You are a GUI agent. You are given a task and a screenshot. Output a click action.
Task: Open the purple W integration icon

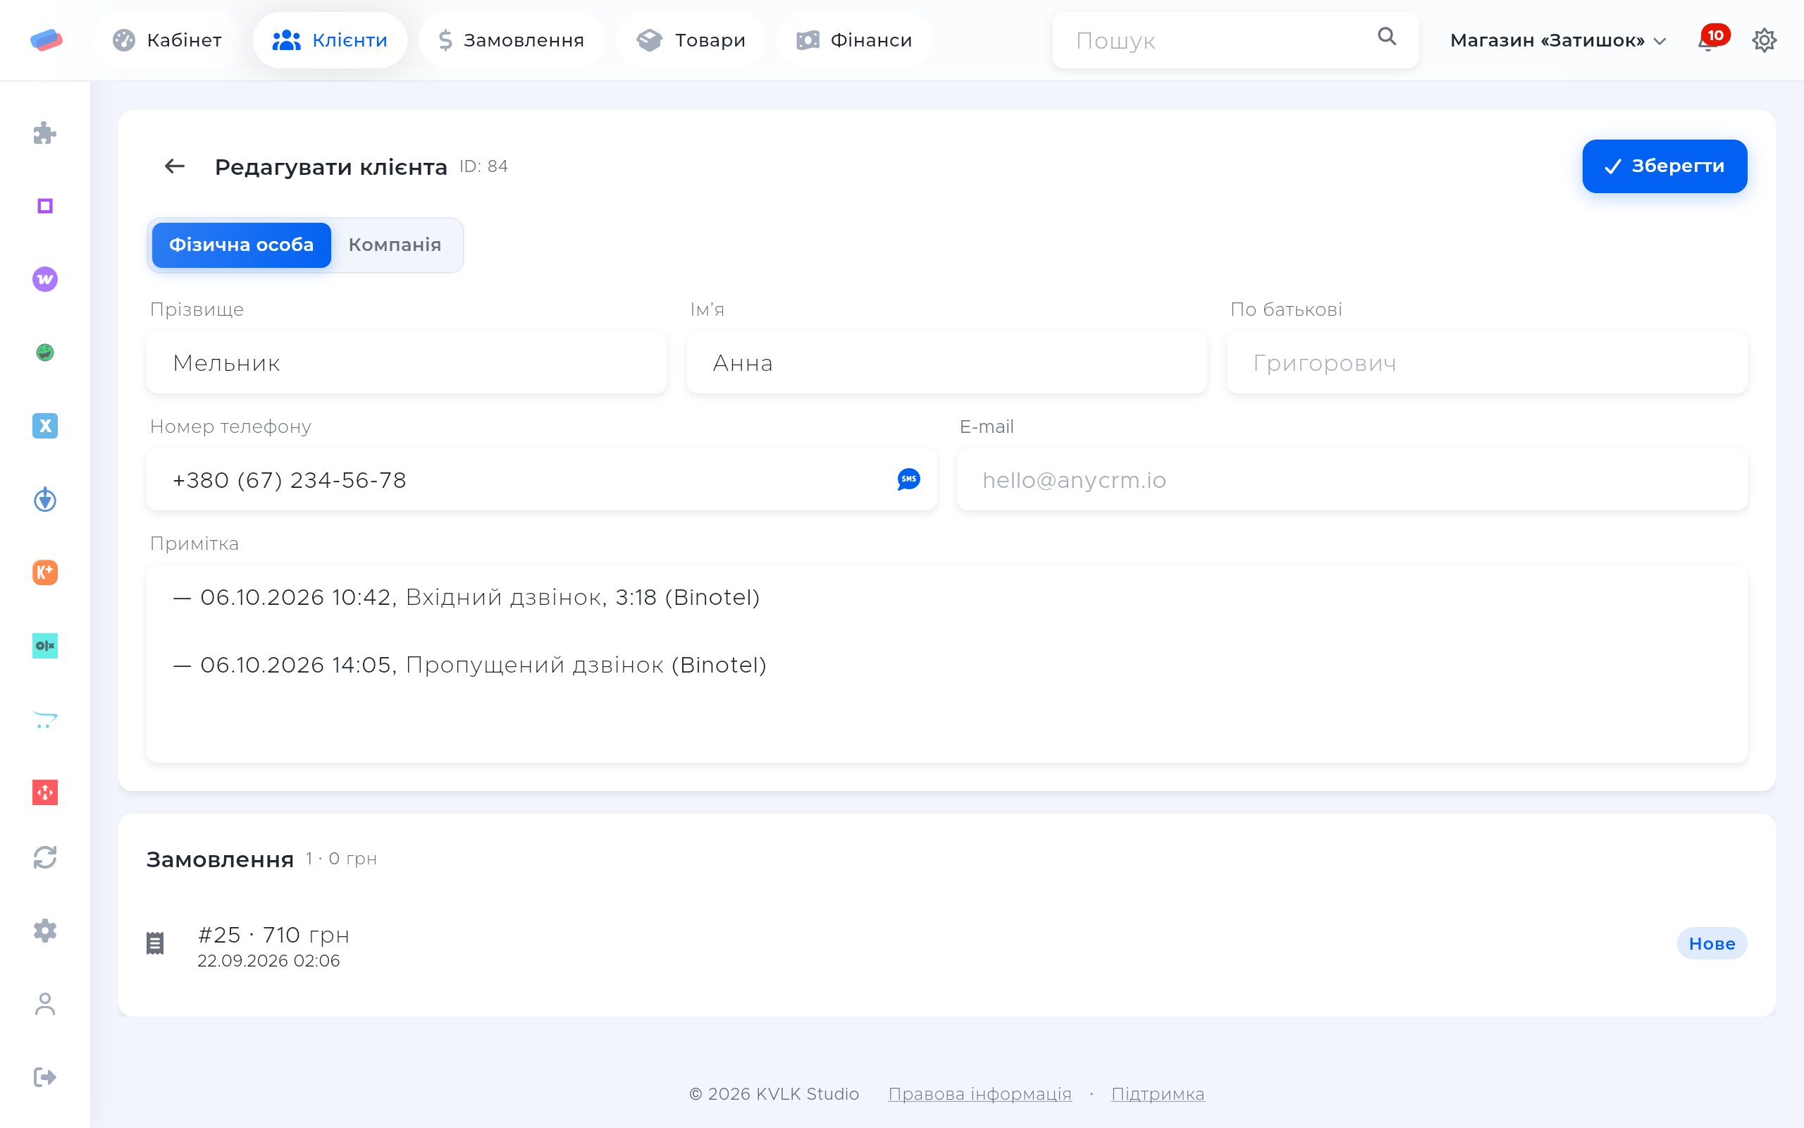44,279
